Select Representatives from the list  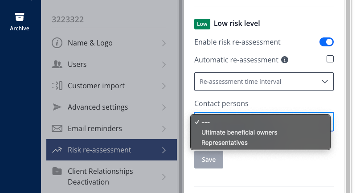(x=225, y=143)
